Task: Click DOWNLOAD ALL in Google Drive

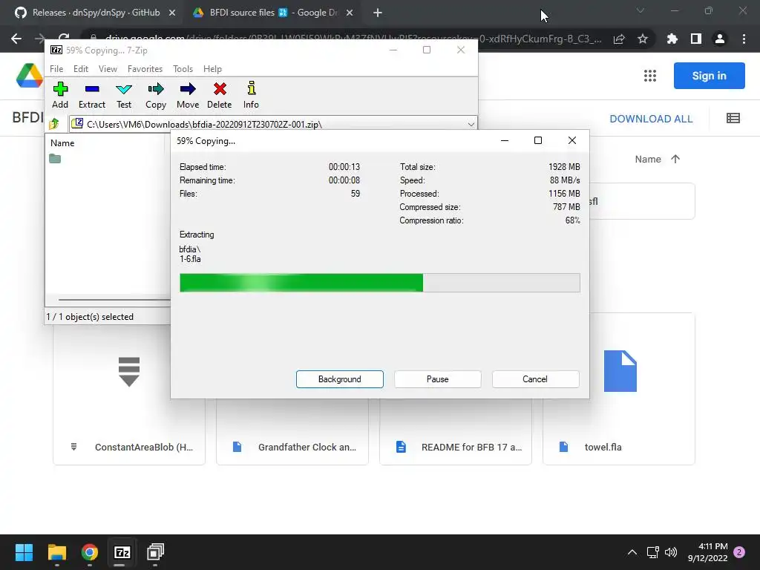Action: point(651,119)
